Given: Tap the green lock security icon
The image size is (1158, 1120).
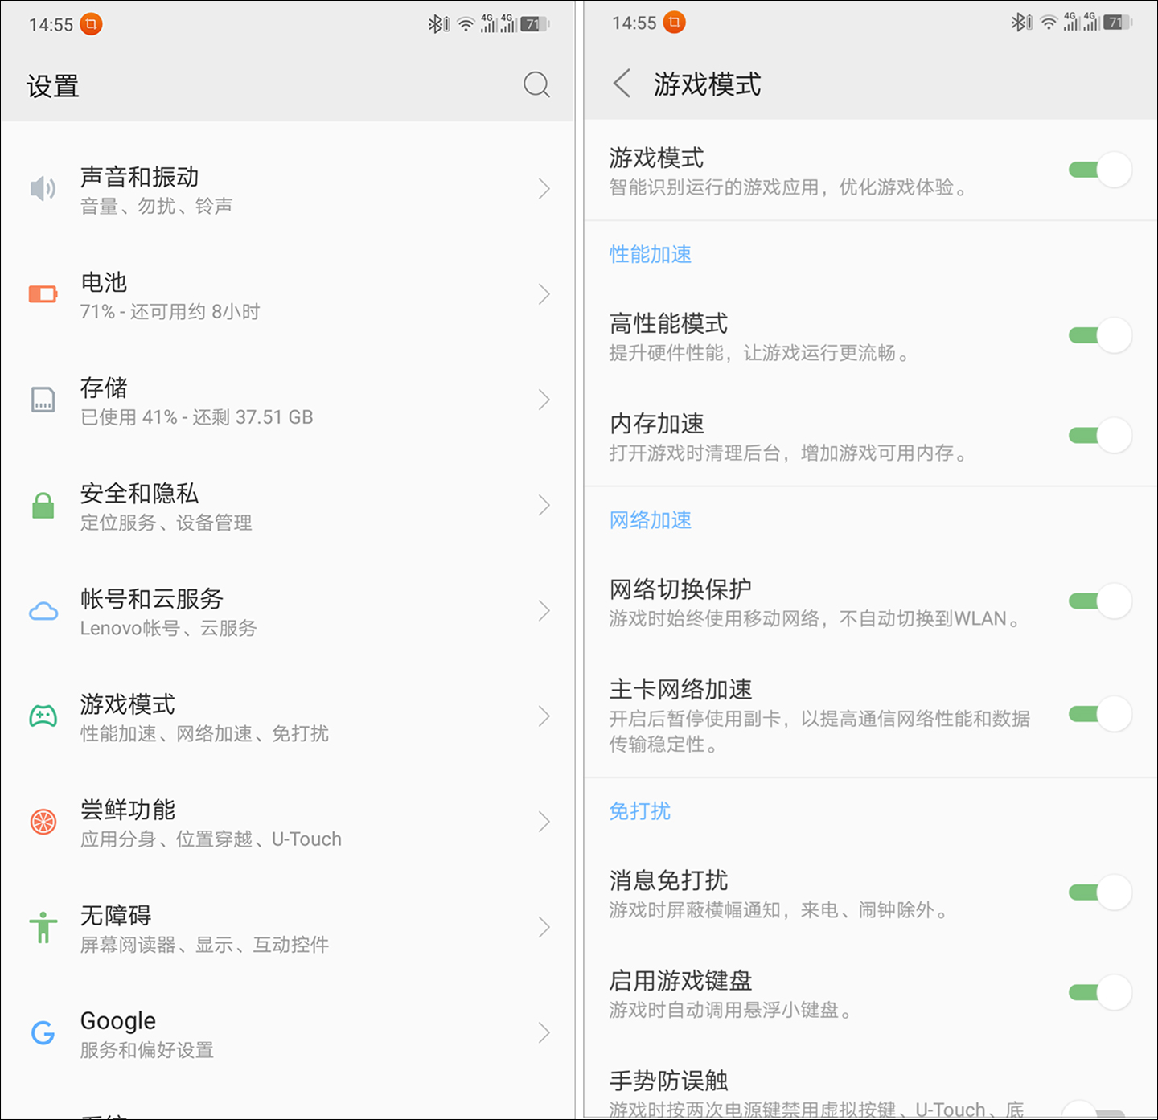Looking at the screenshot, I should 43,505.
